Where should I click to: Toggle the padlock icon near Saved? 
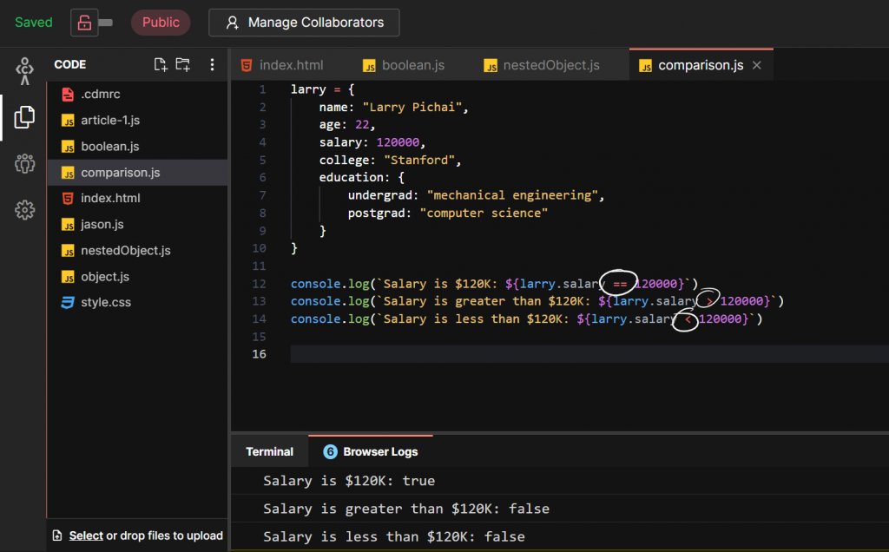tap(84, 22)
